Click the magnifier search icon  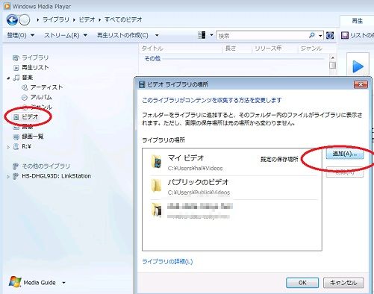(x=311, y=35)
